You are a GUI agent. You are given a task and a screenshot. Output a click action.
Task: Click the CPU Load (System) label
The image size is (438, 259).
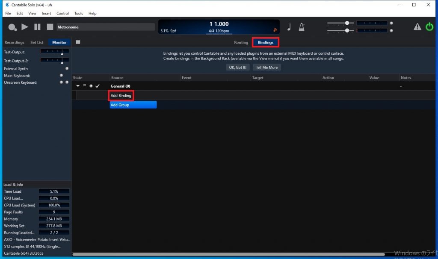click(x=20, y=205)
